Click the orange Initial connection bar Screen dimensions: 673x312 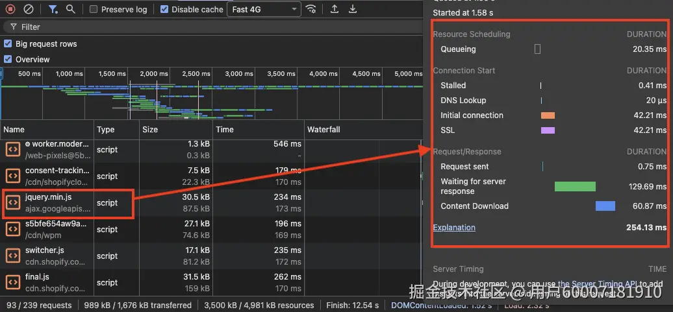tap(548, 115)
